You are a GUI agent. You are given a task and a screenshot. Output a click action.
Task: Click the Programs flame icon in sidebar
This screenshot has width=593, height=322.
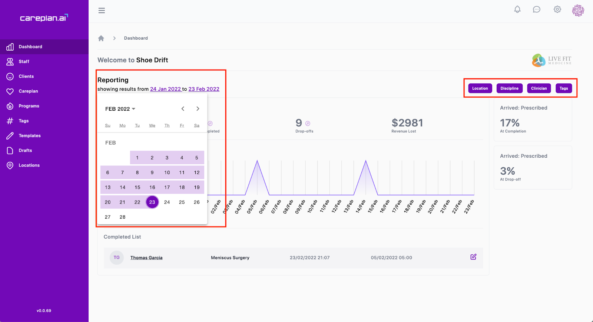point(10,106)
